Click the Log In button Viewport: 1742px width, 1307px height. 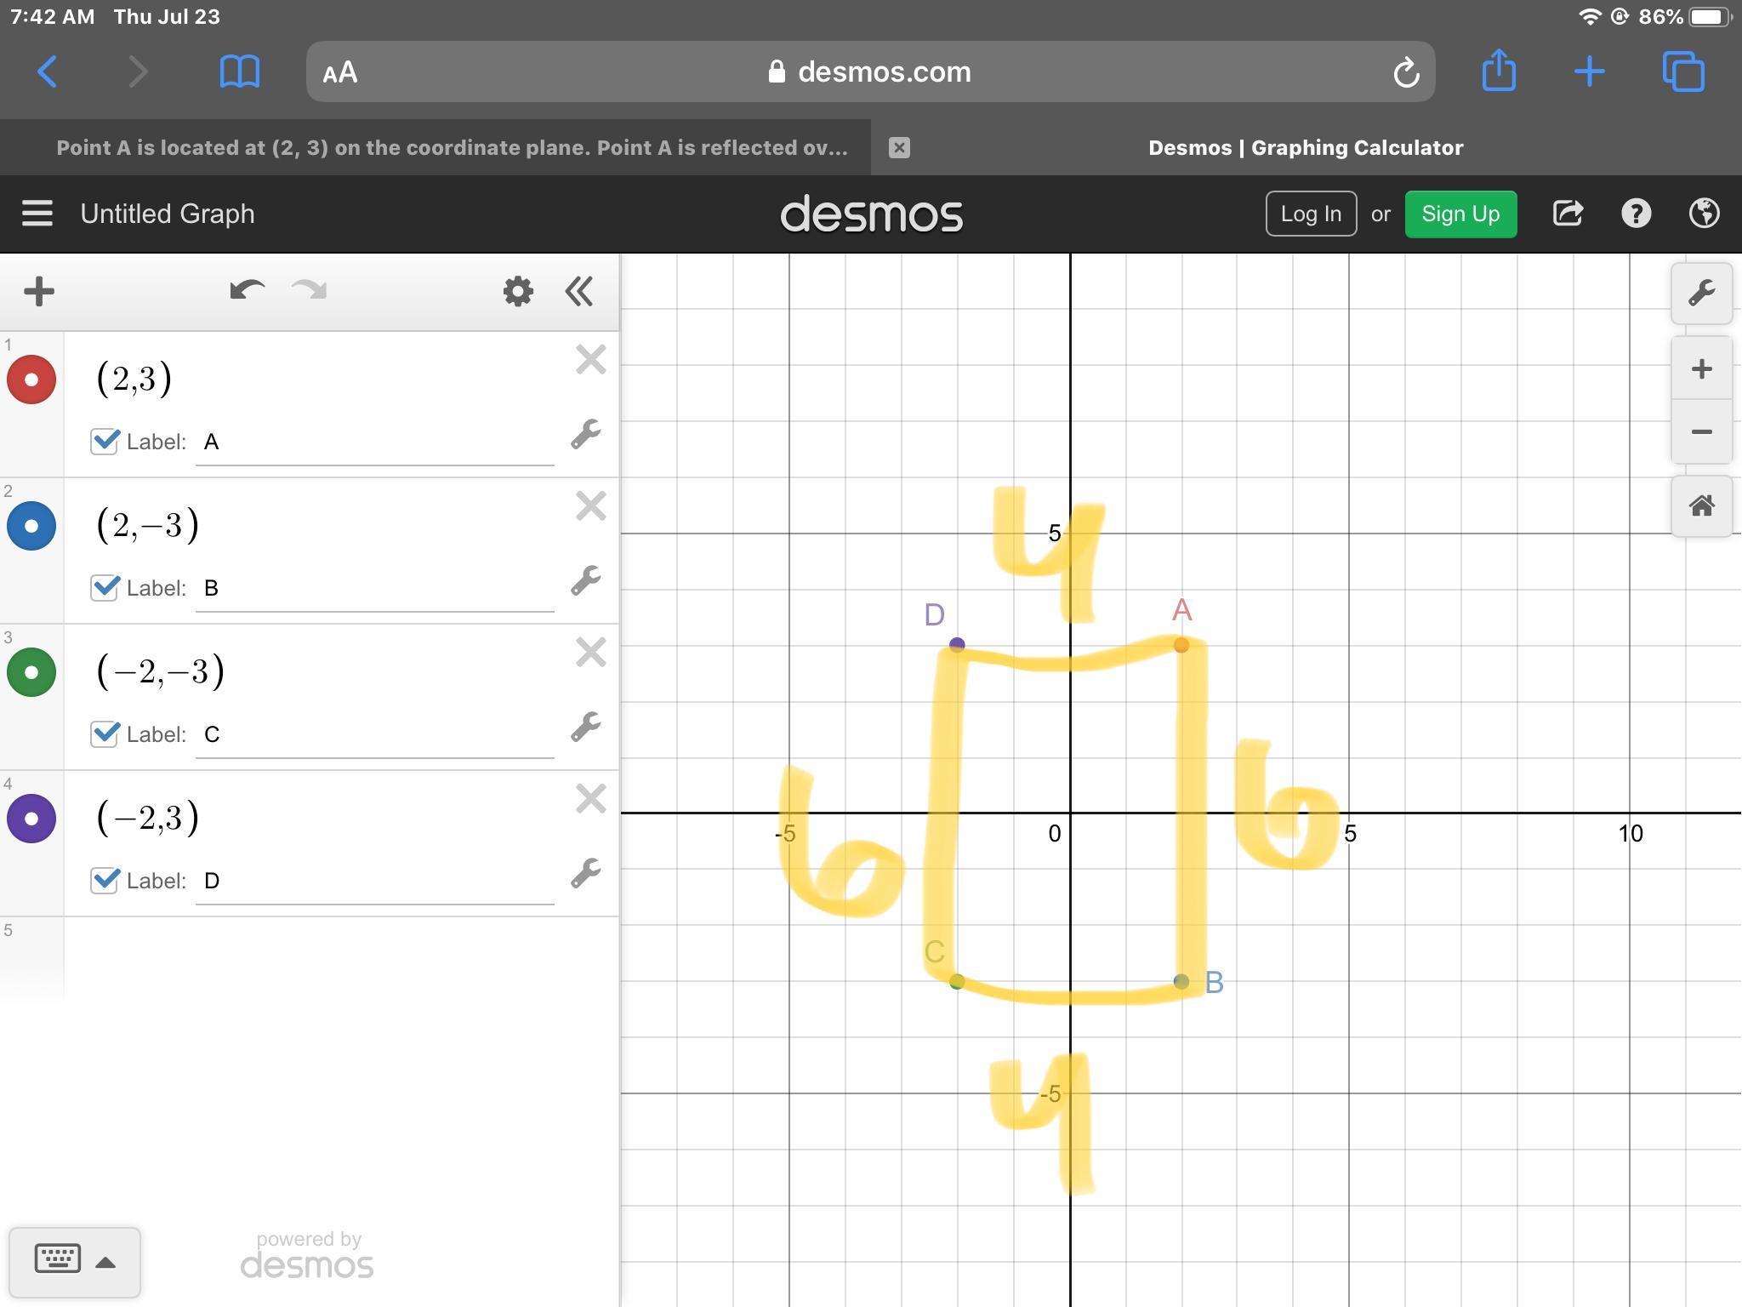coord(1310,214)
